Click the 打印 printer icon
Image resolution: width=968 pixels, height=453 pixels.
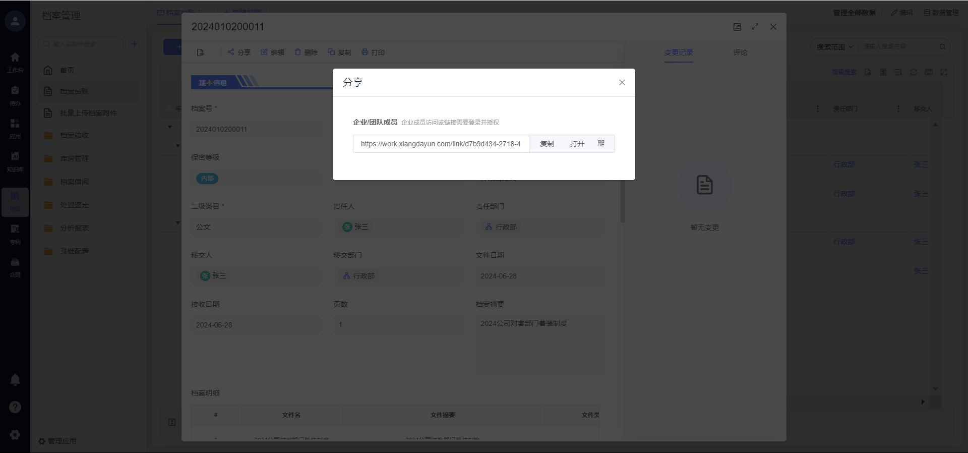point(365,52)
